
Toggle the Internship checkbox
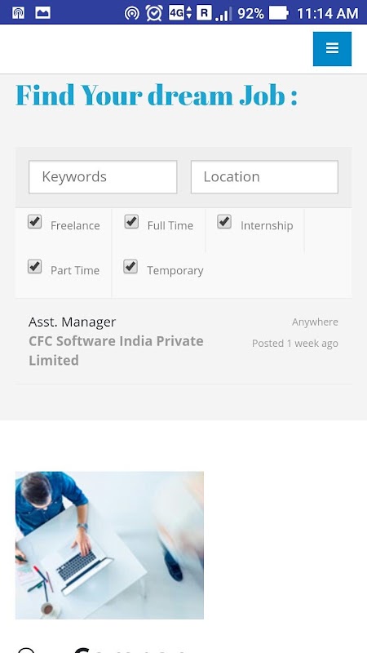(224, 221)
